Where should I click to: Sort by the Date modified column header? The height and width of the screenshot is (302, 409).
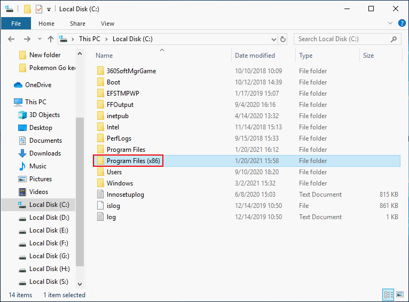[x=255, y=56]
